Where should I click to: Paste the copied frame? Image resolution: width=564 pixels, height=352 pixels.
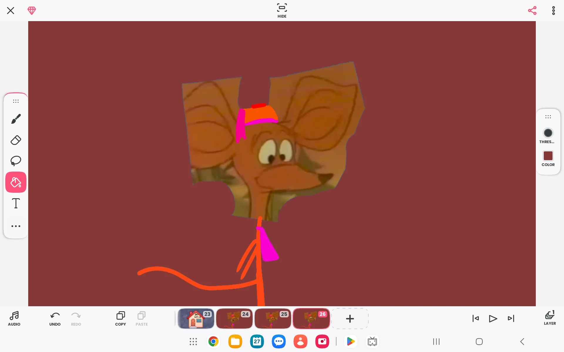142,319
